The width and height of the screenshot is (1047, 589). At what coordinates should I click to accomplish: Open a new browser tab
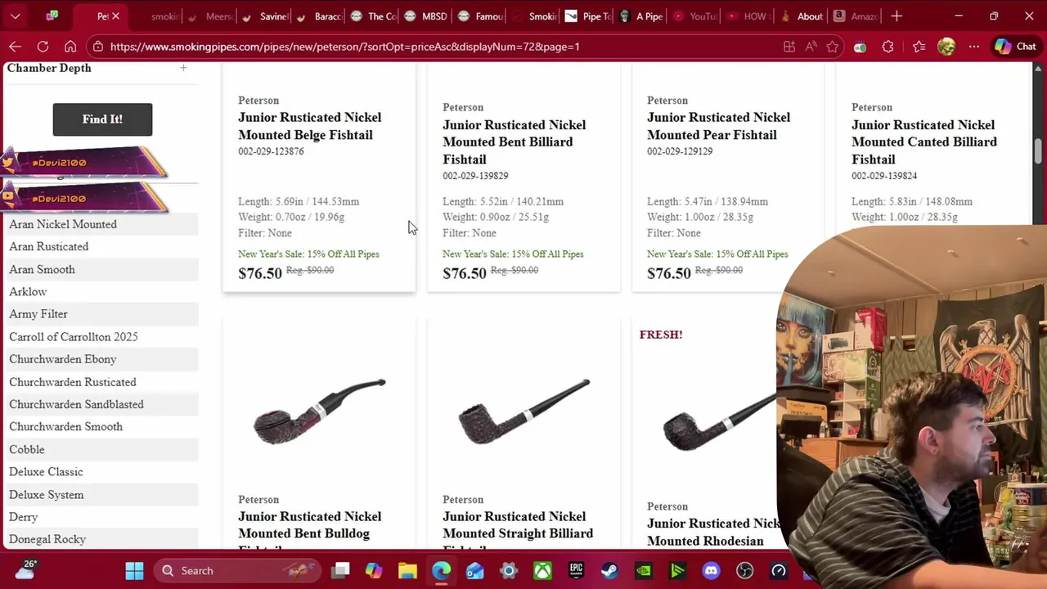(896, 16)
